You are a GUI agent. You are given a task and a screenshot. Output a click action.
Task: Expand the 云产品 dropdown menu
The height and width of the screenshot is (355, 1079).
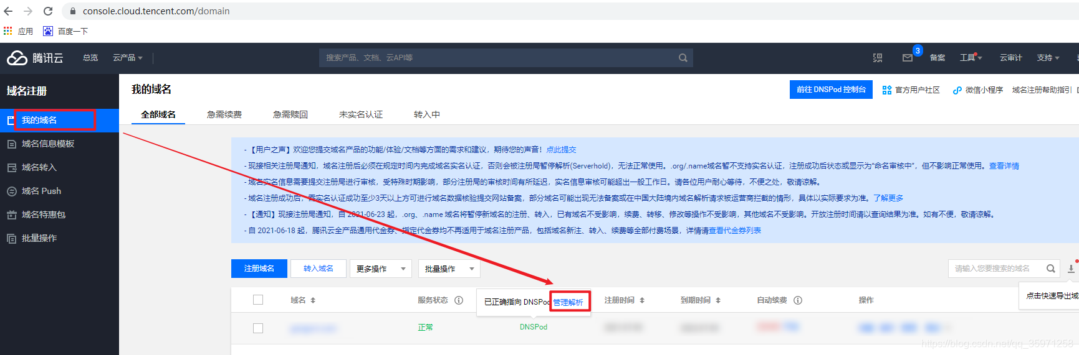pos(128,58)
